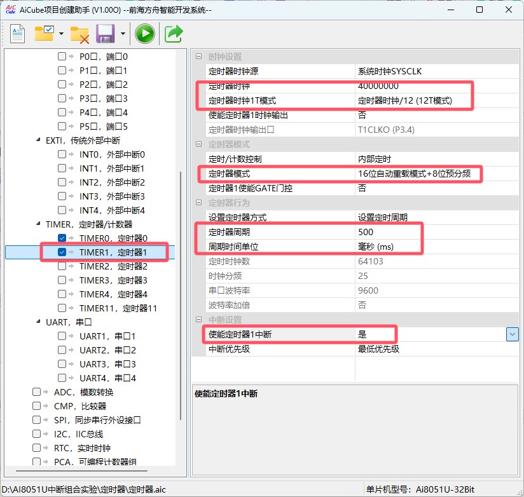Collapse the UART 串口 tree node
Viewport: 524px width, 497px height.
pyautogui.click(x=38, y=322)
